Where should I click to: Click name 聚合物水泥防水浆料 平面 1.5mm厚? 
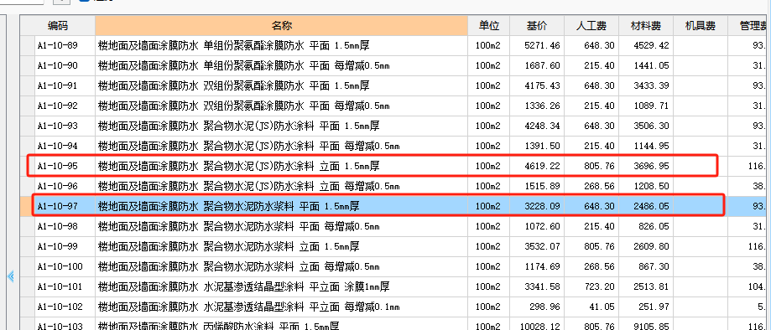coord(282,207)
